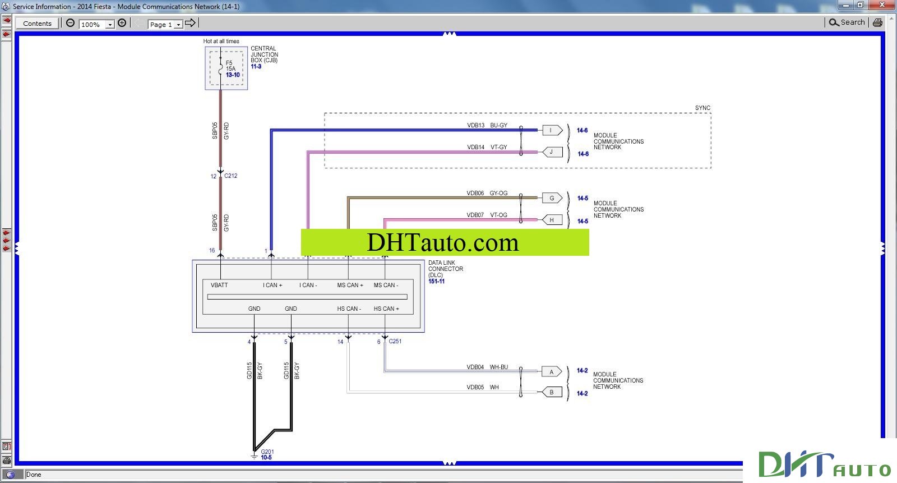Image resolution: width=897 pixels, height=483 pixels.
Task: Open the 10-5 ground G201 reference
Action: [x=266, y=457]
